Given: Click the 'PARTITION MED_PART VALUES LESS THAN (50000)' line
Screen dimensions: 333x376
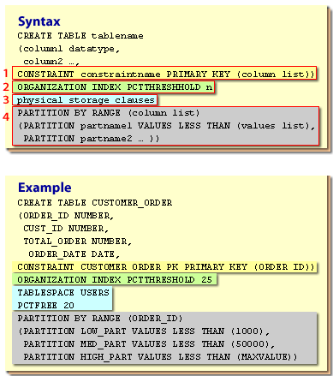Looking at the screenshot, I should click(x=149, y=344).
